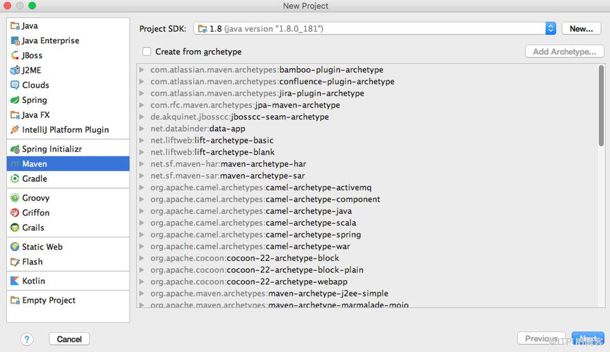Select camel-archetype-spring text in list
This screenshot has width=610, height=352.
click(313, 235)
